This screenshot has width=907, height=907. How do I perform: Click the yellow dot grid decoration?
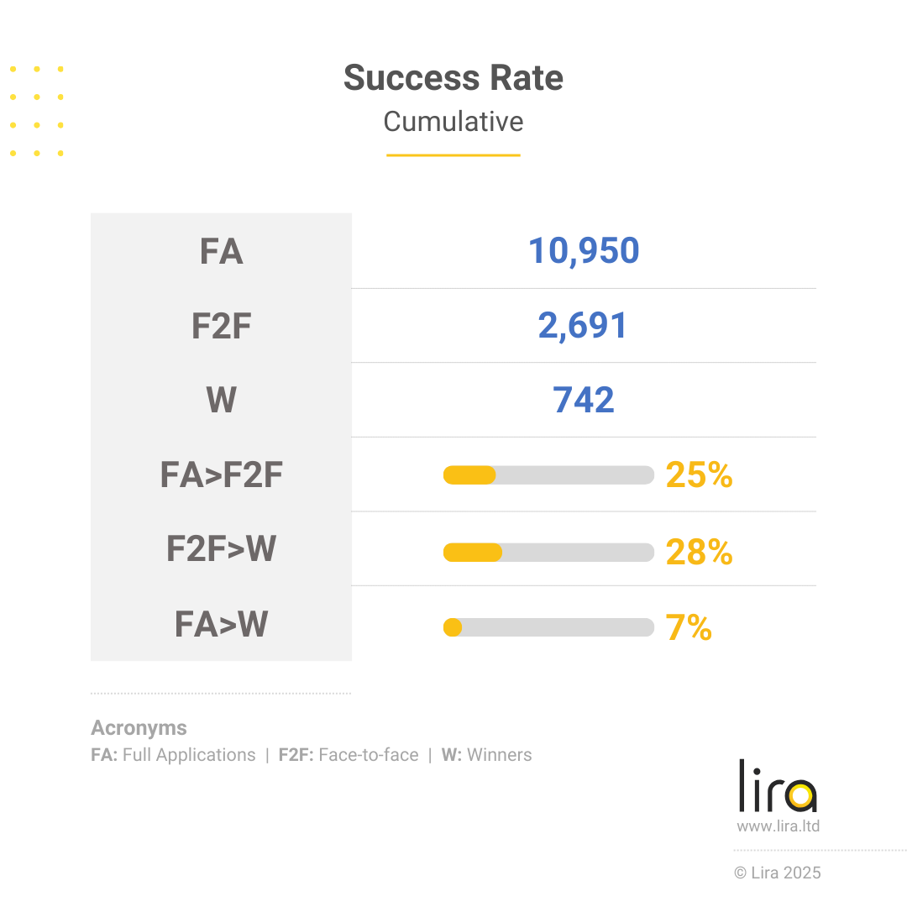[x=37, y=111]
